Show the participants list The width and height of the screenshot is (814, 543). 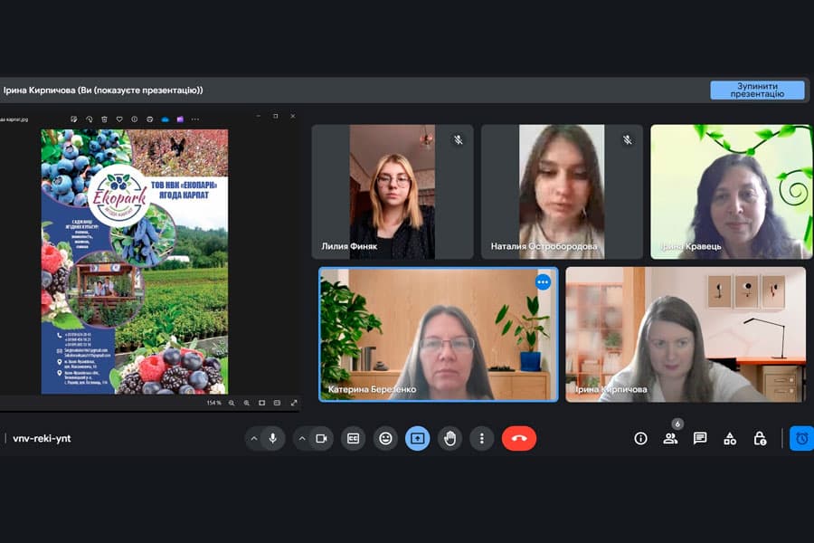pos(670,439)
